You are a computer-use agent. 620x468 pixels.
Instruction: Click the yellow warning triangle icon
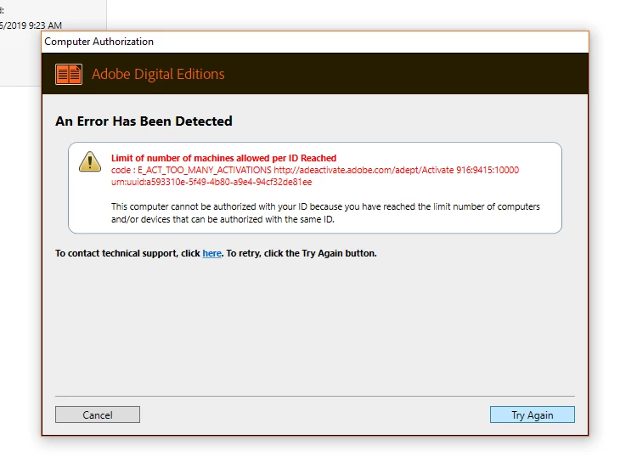(x=90, y=161)
